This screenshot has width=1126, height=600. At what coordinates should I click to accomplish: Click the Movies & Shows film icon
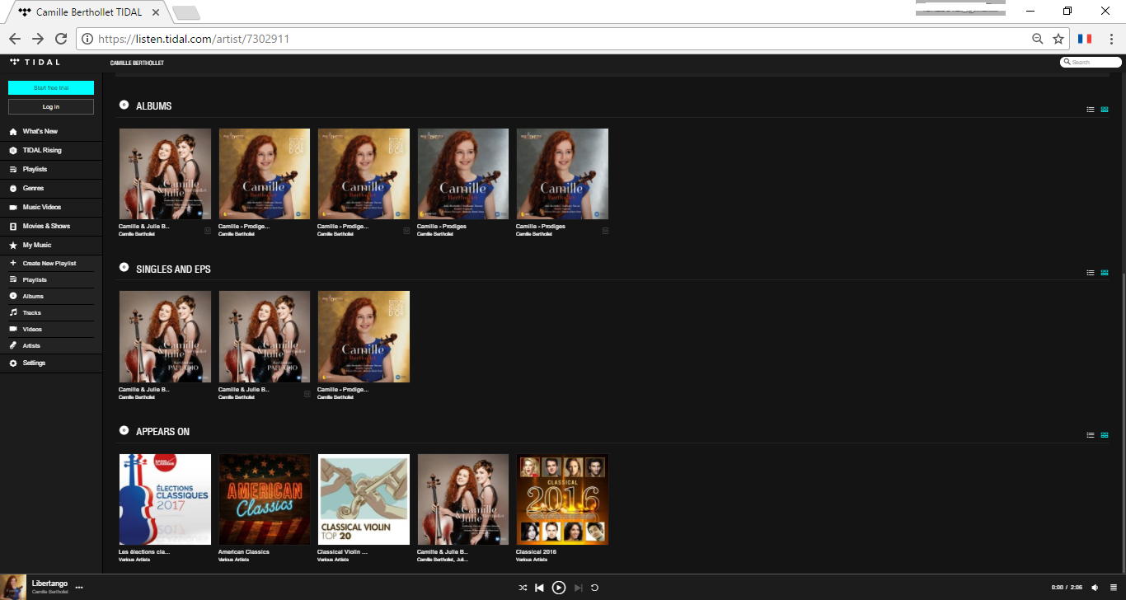click(x=13, y=226)
